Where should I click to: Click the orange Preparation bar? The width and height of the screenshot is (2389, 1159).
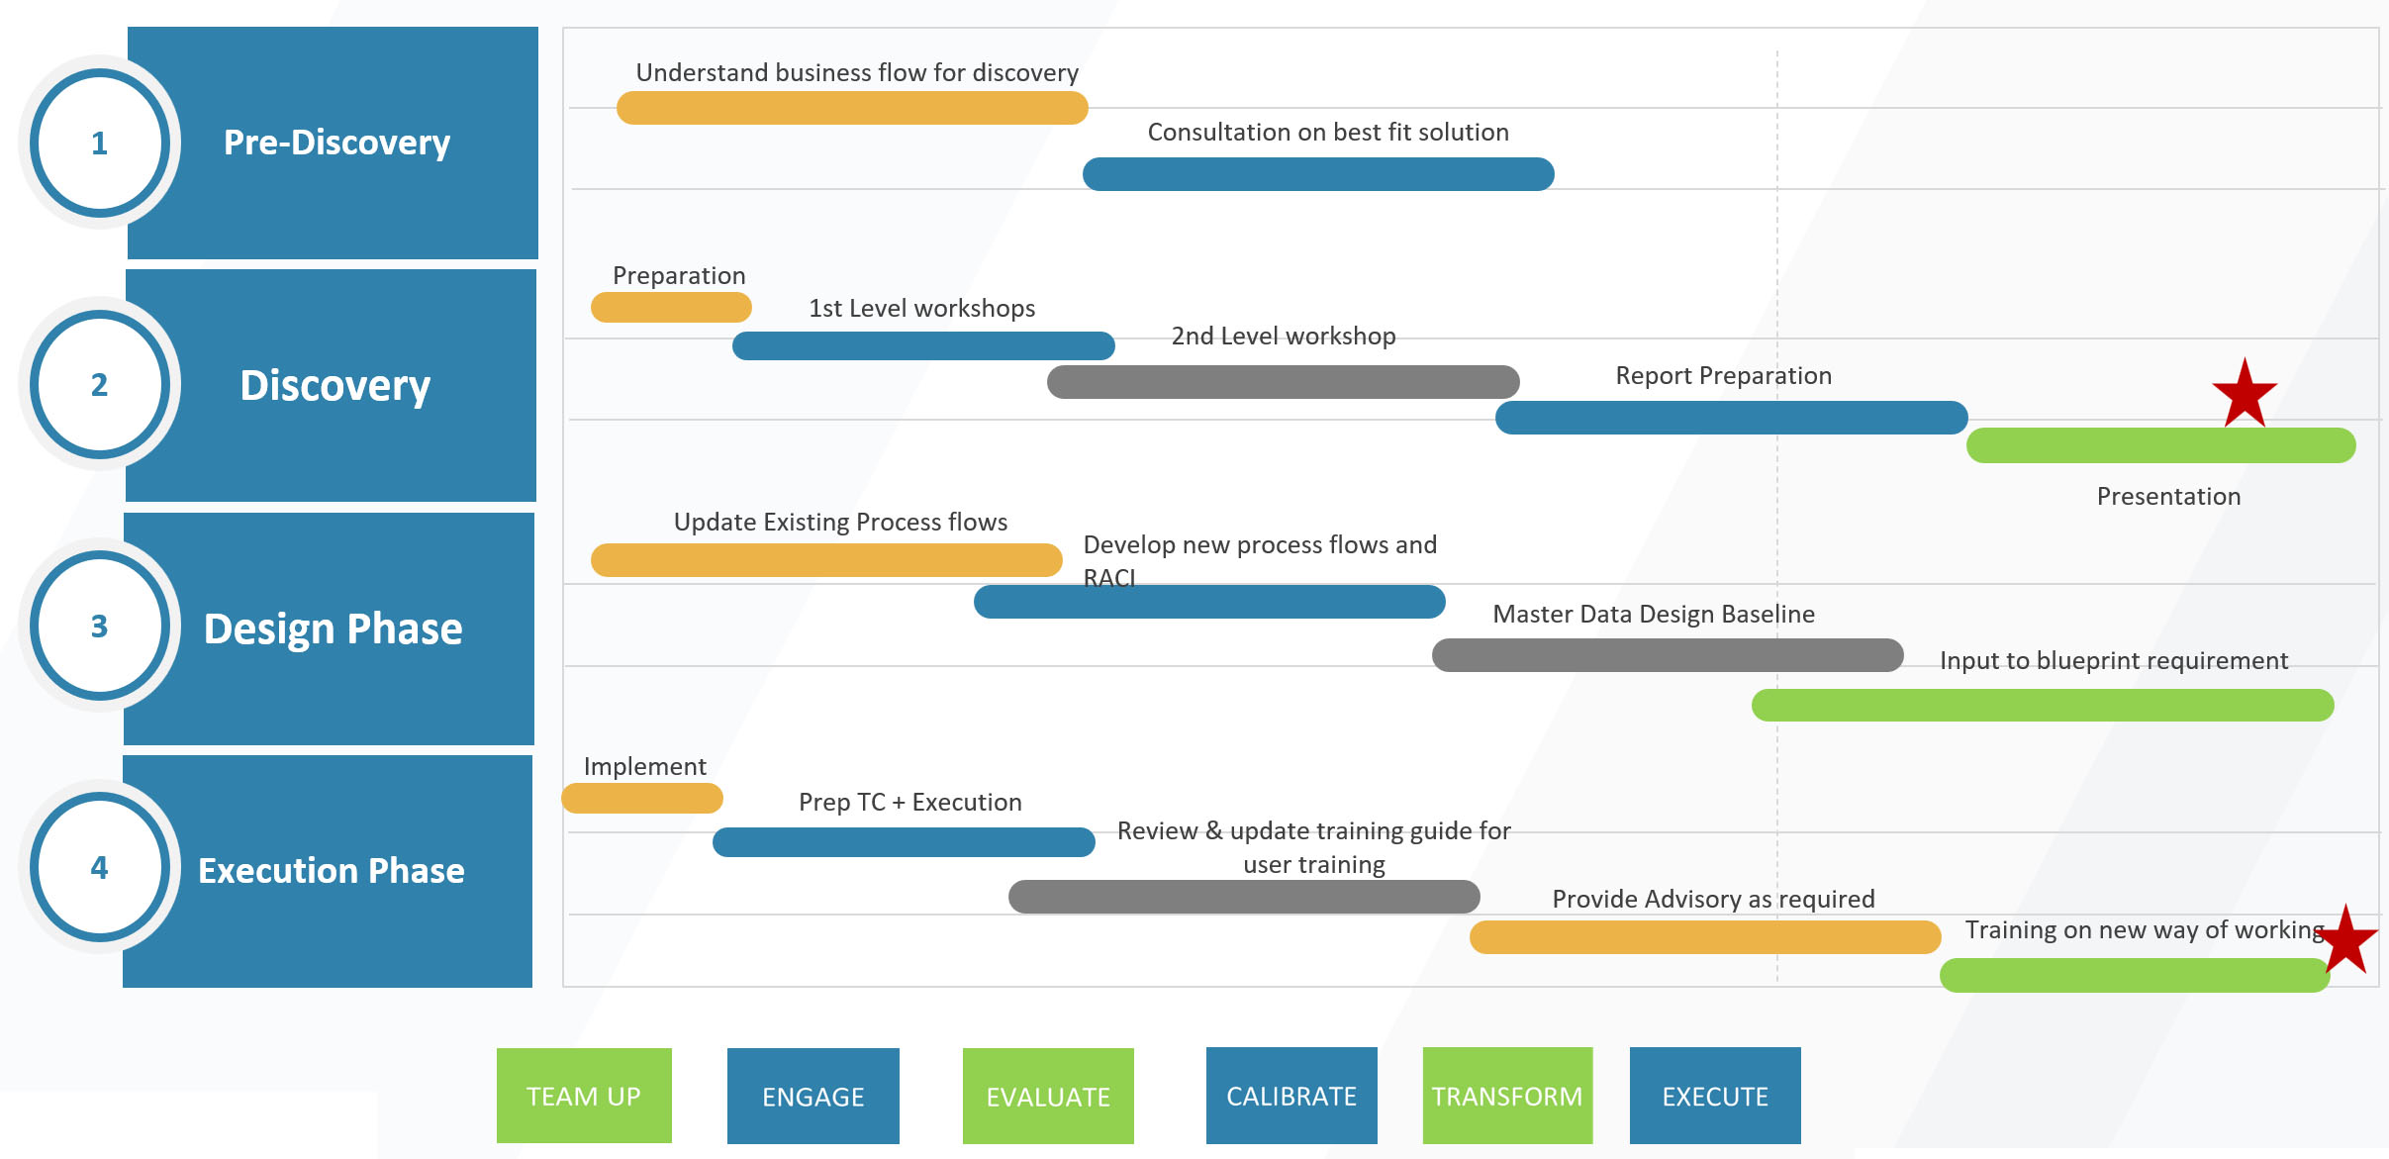click(x=672, y=308)
